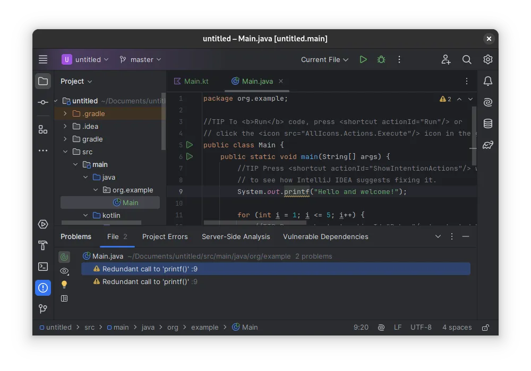
Task: Toggle the lightbulb quick-fix icon in the Problems panel
Action: pyautogui.click(x=64, y=285)
